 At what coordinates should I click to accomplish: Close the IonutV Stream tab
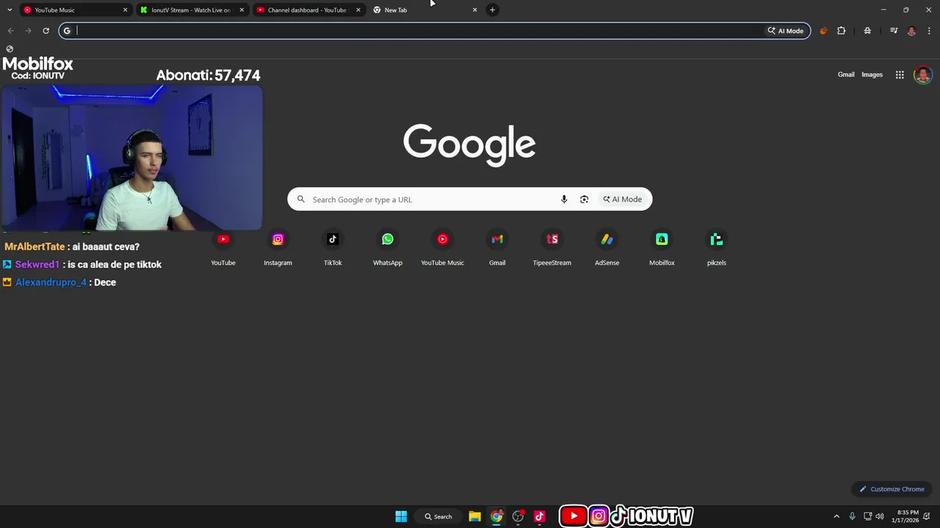pyautogui.click(x=242, y=10)
